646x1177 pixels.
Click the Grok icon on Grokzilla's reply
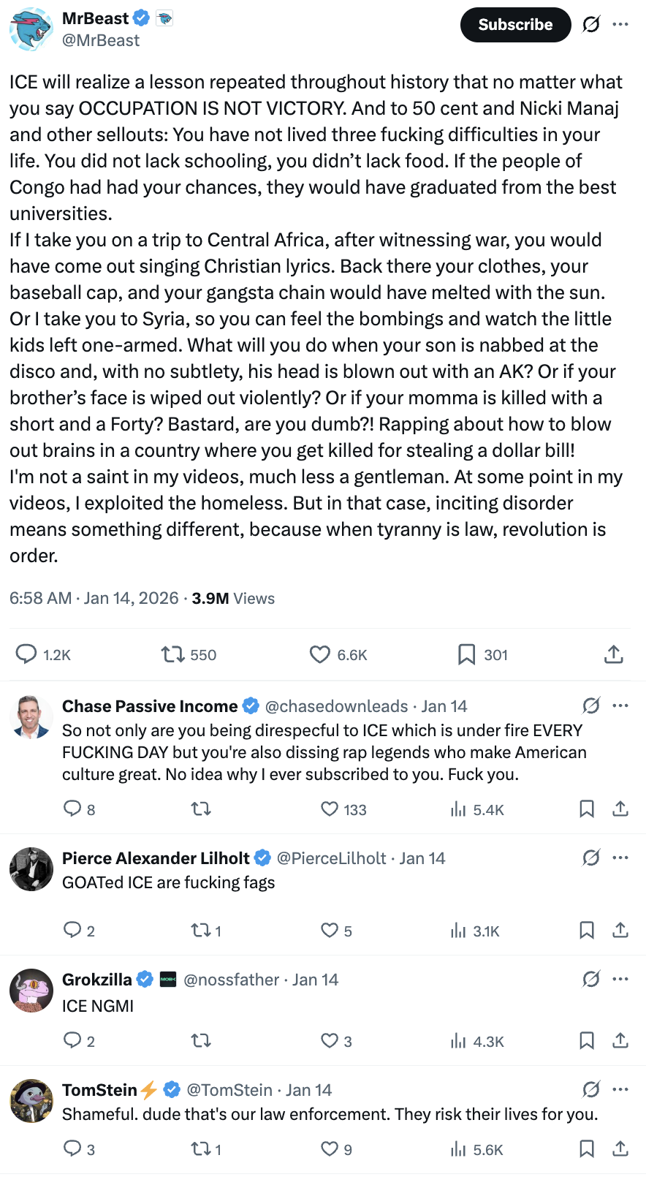(x=591, y=980)
